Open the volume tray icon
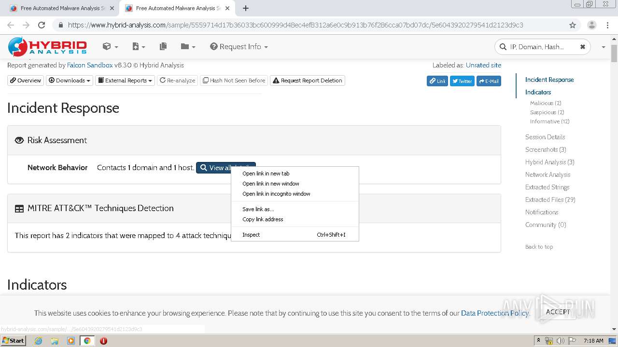Viewport: 618px width, 347px height. click(561, 341)
